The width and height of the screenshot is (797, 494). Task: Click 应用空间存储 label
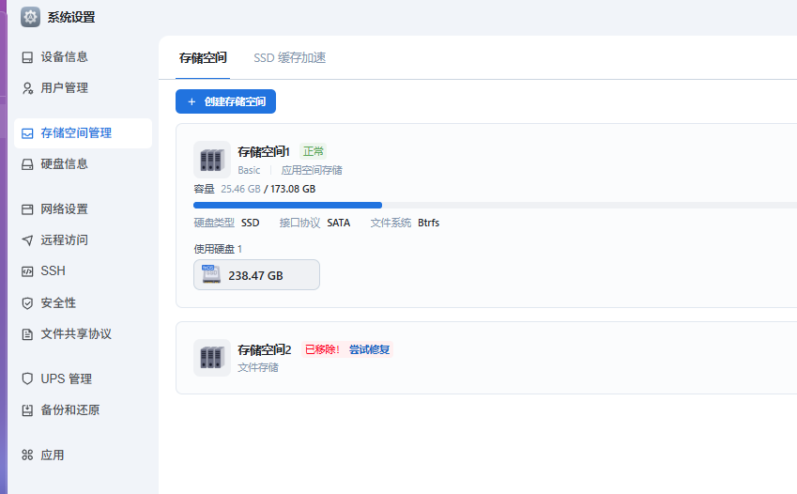tap(312, 170)
